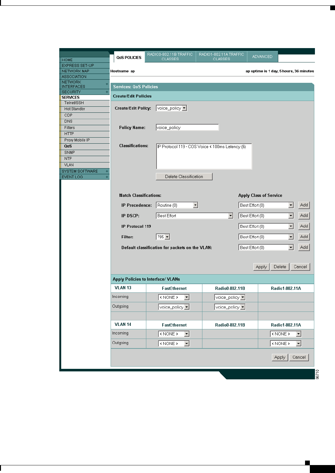This screenshot has width=335, height=473.
Task: Add the default VLAN classification
Action: 304,247
